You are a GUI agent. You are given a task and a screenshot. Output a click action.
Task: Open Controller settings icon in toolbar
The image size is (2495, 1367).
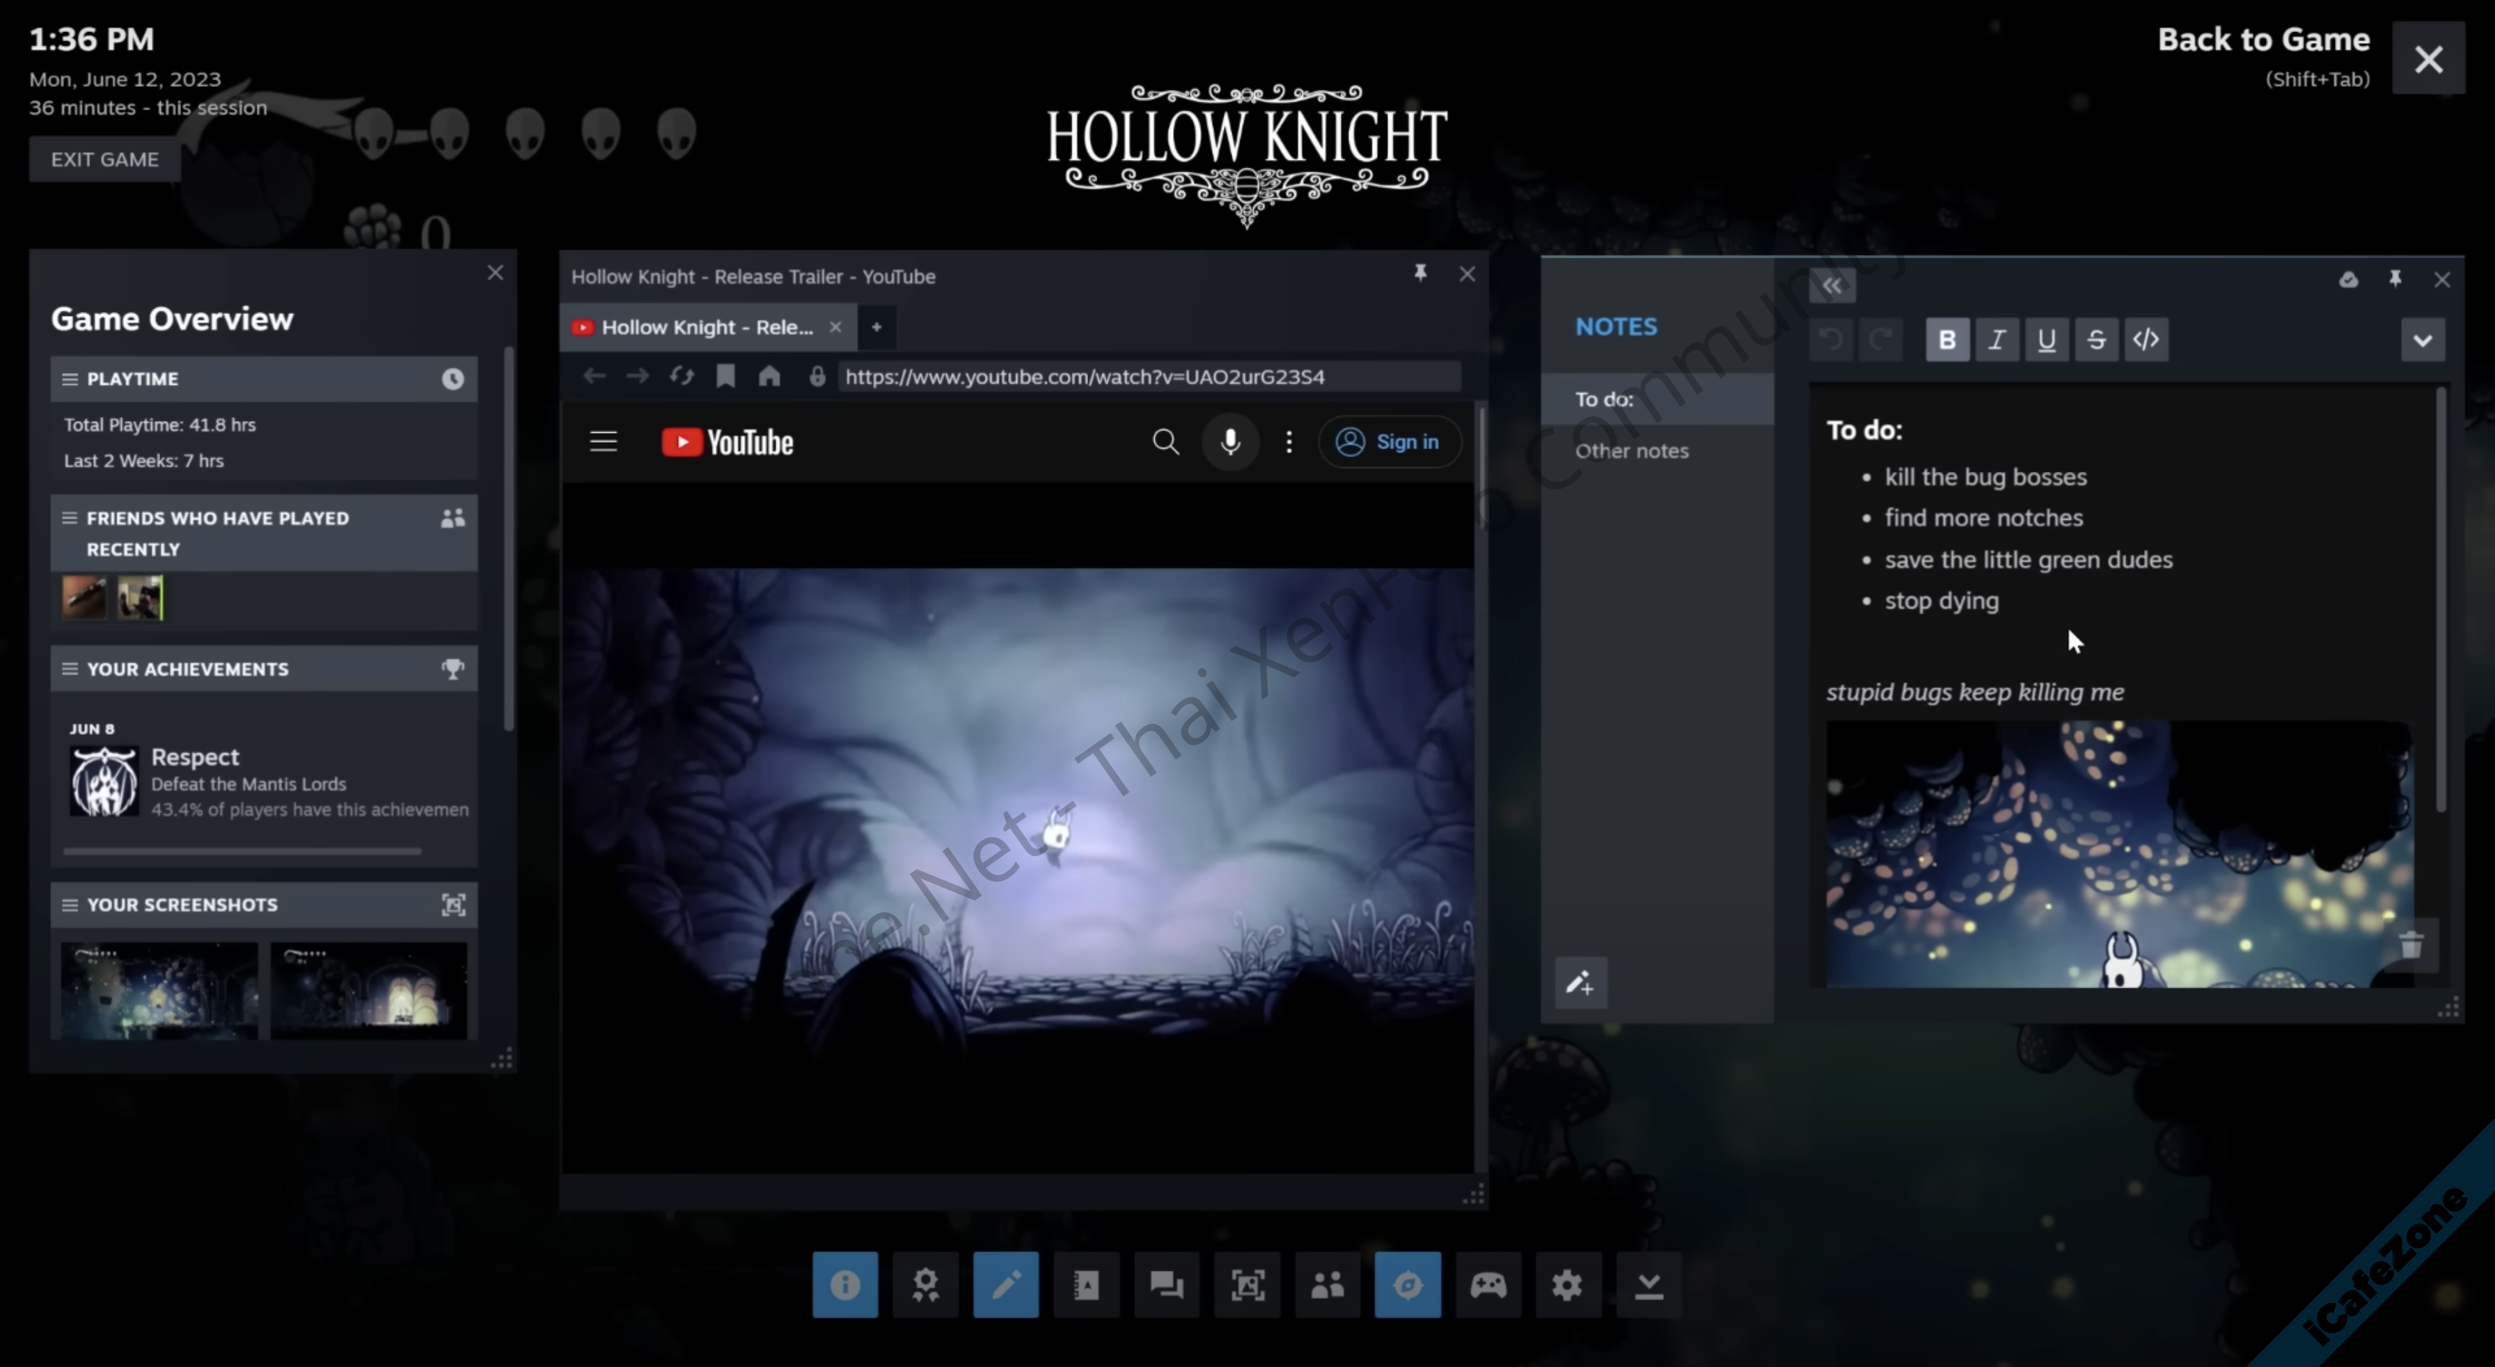(1488, 1285)
